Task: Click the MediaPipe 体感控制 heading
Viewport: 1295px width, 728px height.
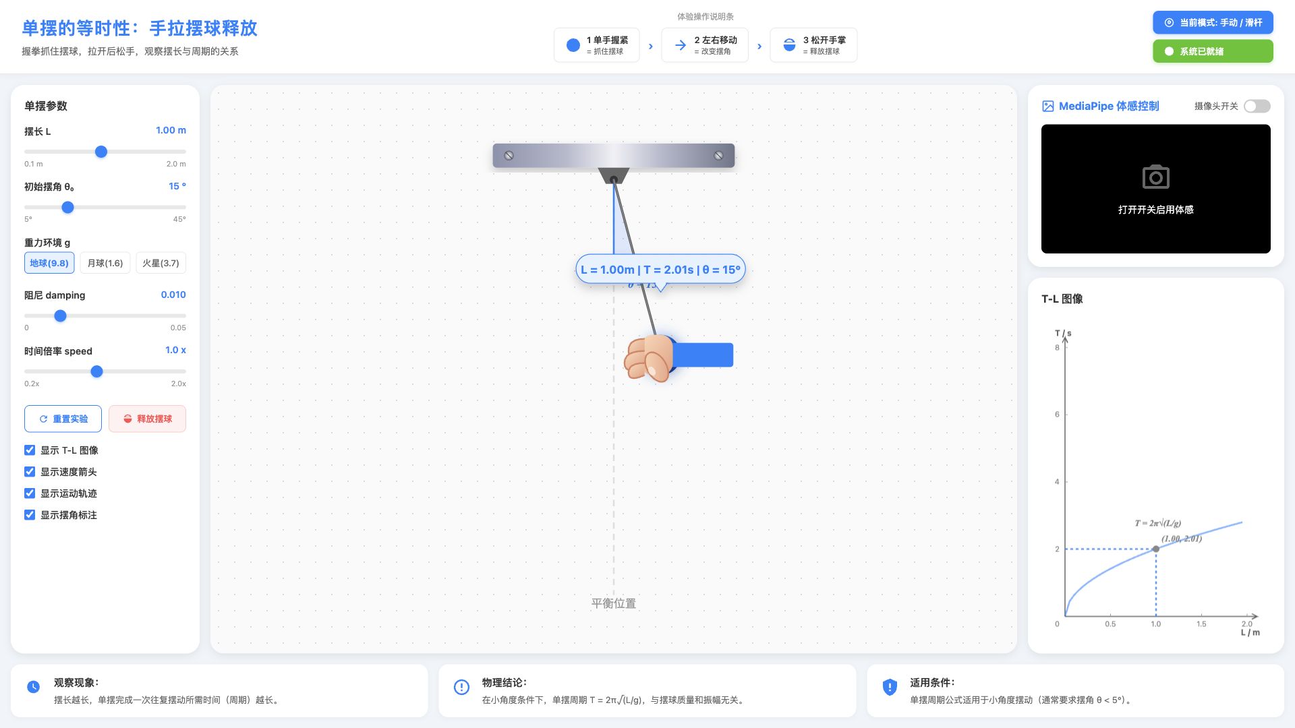Action: [1109, 106]
